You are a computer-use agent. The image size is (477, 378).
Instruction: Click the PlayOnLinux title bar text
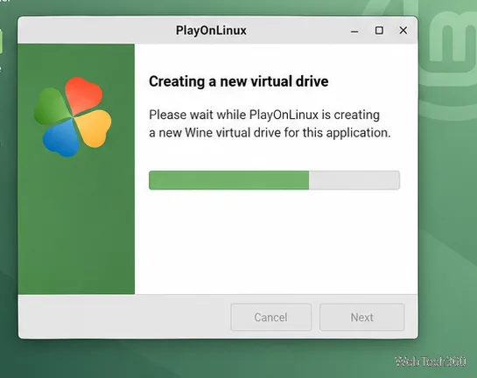point(211,31)
